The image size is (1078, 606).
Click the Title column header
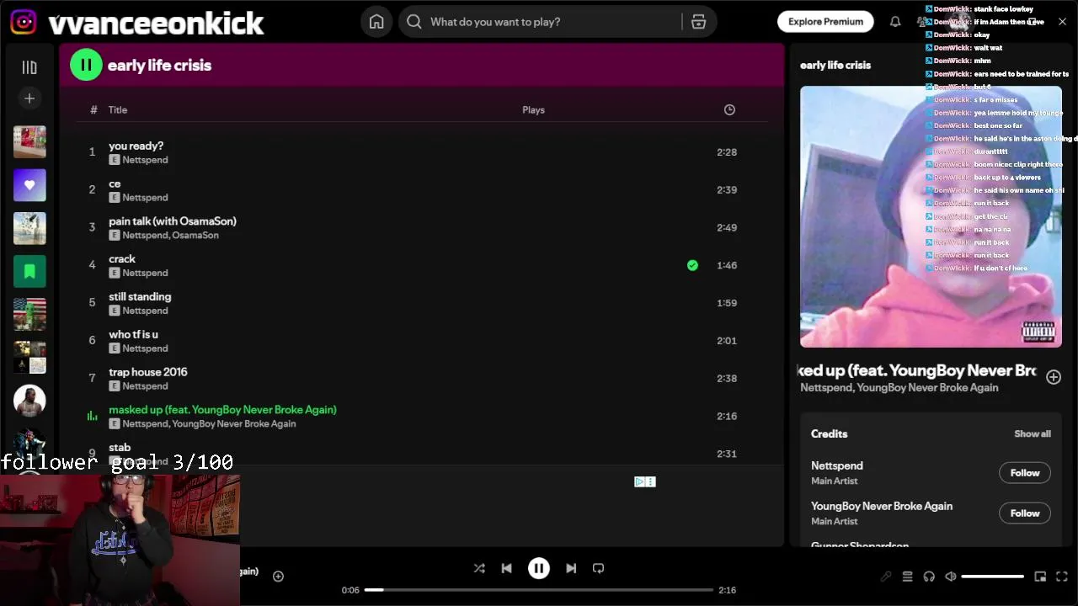[x=118, y=110]
